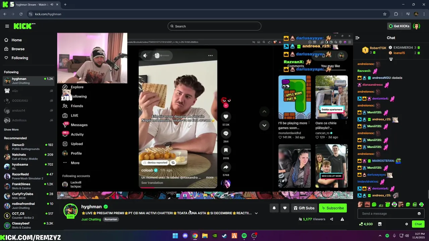
Task: Expand the leaderboard under chat header
Action: coord(391,59)
